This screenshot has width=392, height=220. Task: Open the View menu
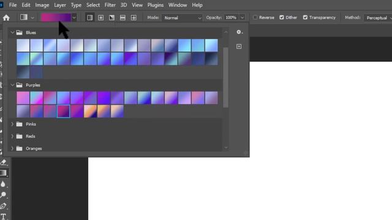point(137,5)
